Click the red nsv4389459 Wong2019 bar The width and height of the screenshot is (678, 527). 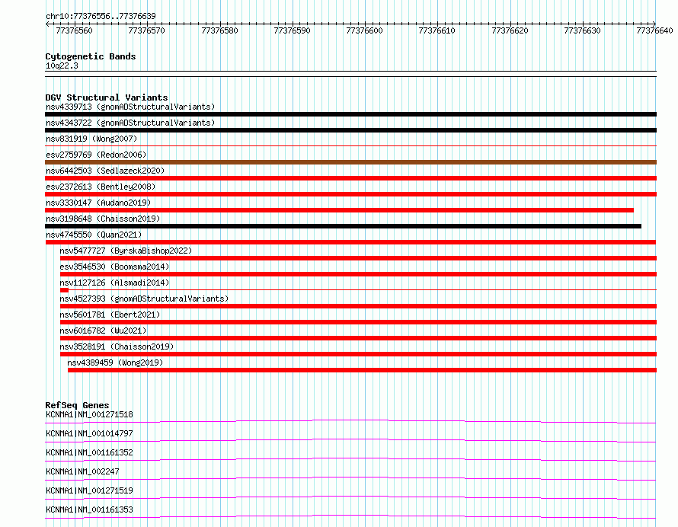[x=363, y=370]
